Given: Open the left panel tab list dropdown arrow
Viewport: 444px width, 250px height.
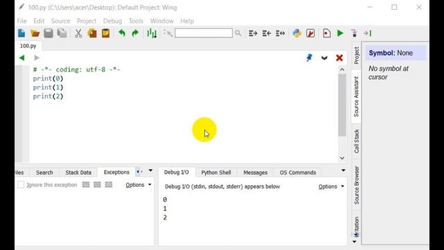Looking at the screenshot, I should tap(151, 171).
